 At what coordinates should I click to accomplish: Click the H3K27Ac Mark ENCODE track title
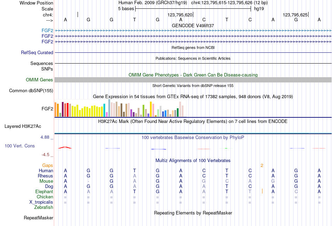tap(193, 122)
